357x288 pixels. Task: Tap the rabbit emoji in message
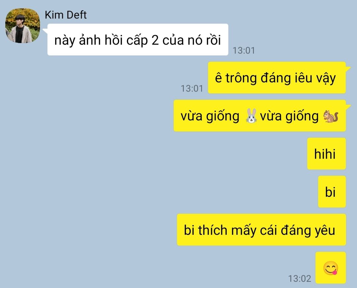pos(251,116)
